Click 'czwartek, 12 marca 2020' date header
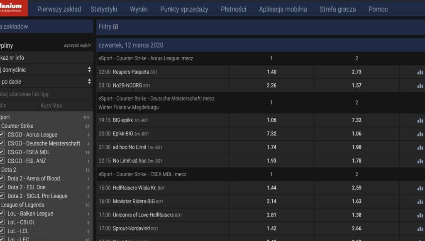The height and width of the screenshot is (241, 425). coord(131,45)
